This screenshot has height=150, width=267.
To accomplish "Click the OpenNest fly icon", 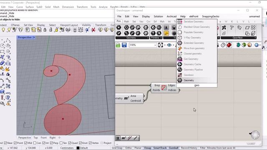I will (224, 27).
